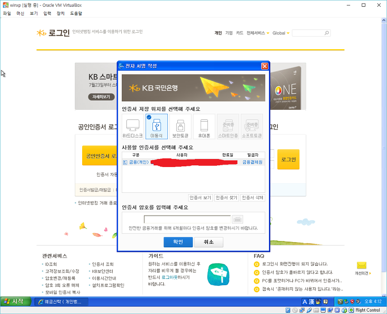This screenshot has width=387, height=314.
Task: Click safely remove hardware tray icon
Action: [346, 302]
